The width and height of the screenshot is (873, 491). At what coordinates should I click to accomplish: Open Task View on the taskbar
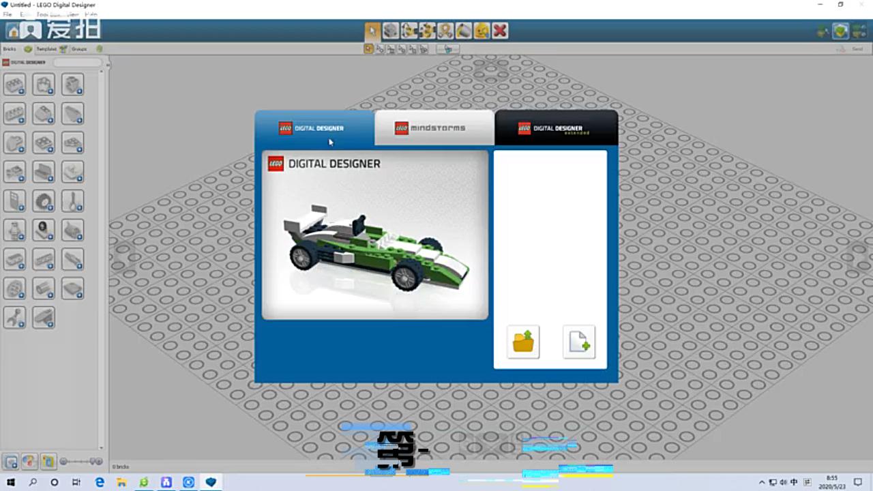point(76,482)
